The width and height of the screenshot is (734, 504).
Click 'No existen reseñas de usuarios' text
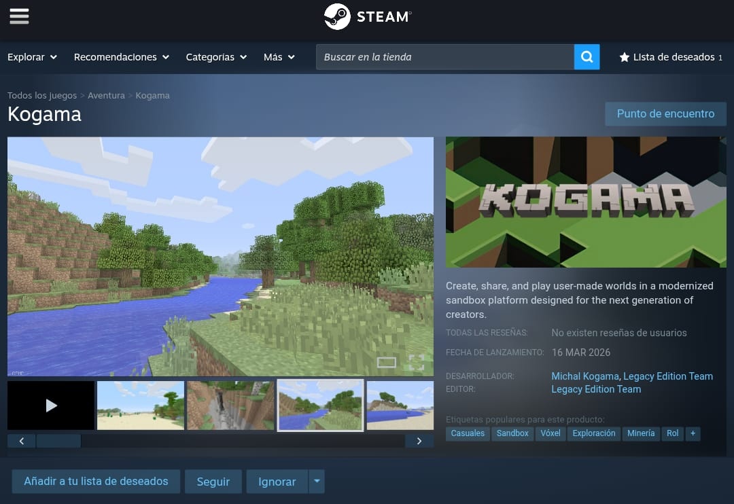tap(619, 333)
